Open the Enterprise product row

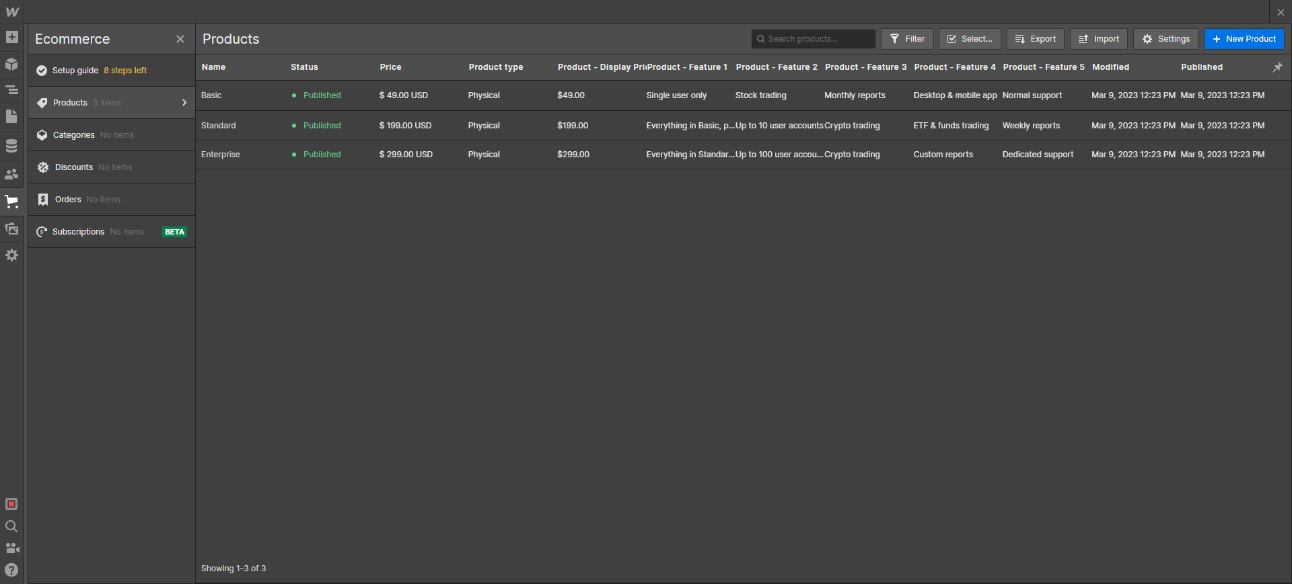(x=744, y=155)
